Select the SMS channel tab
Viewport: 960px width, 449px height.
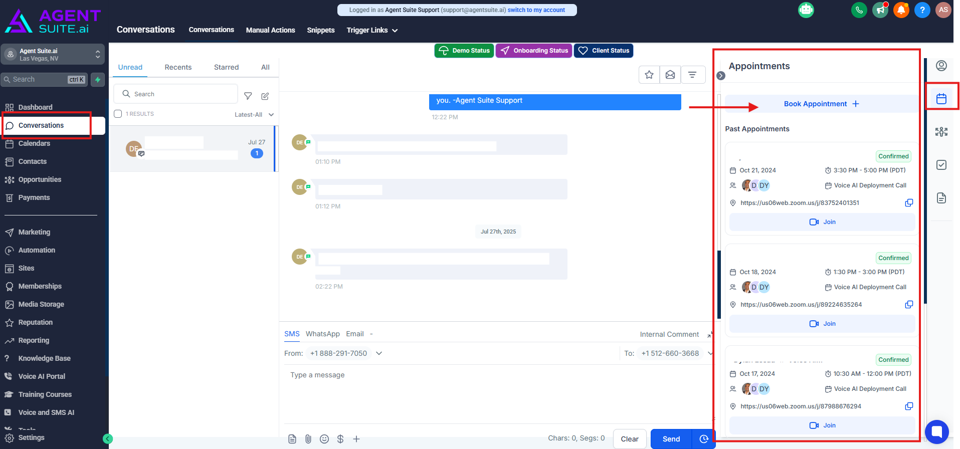coord(292,334)
